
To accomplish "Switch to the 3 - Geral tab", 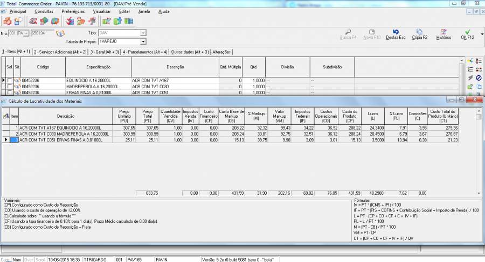I will (105, 52).
